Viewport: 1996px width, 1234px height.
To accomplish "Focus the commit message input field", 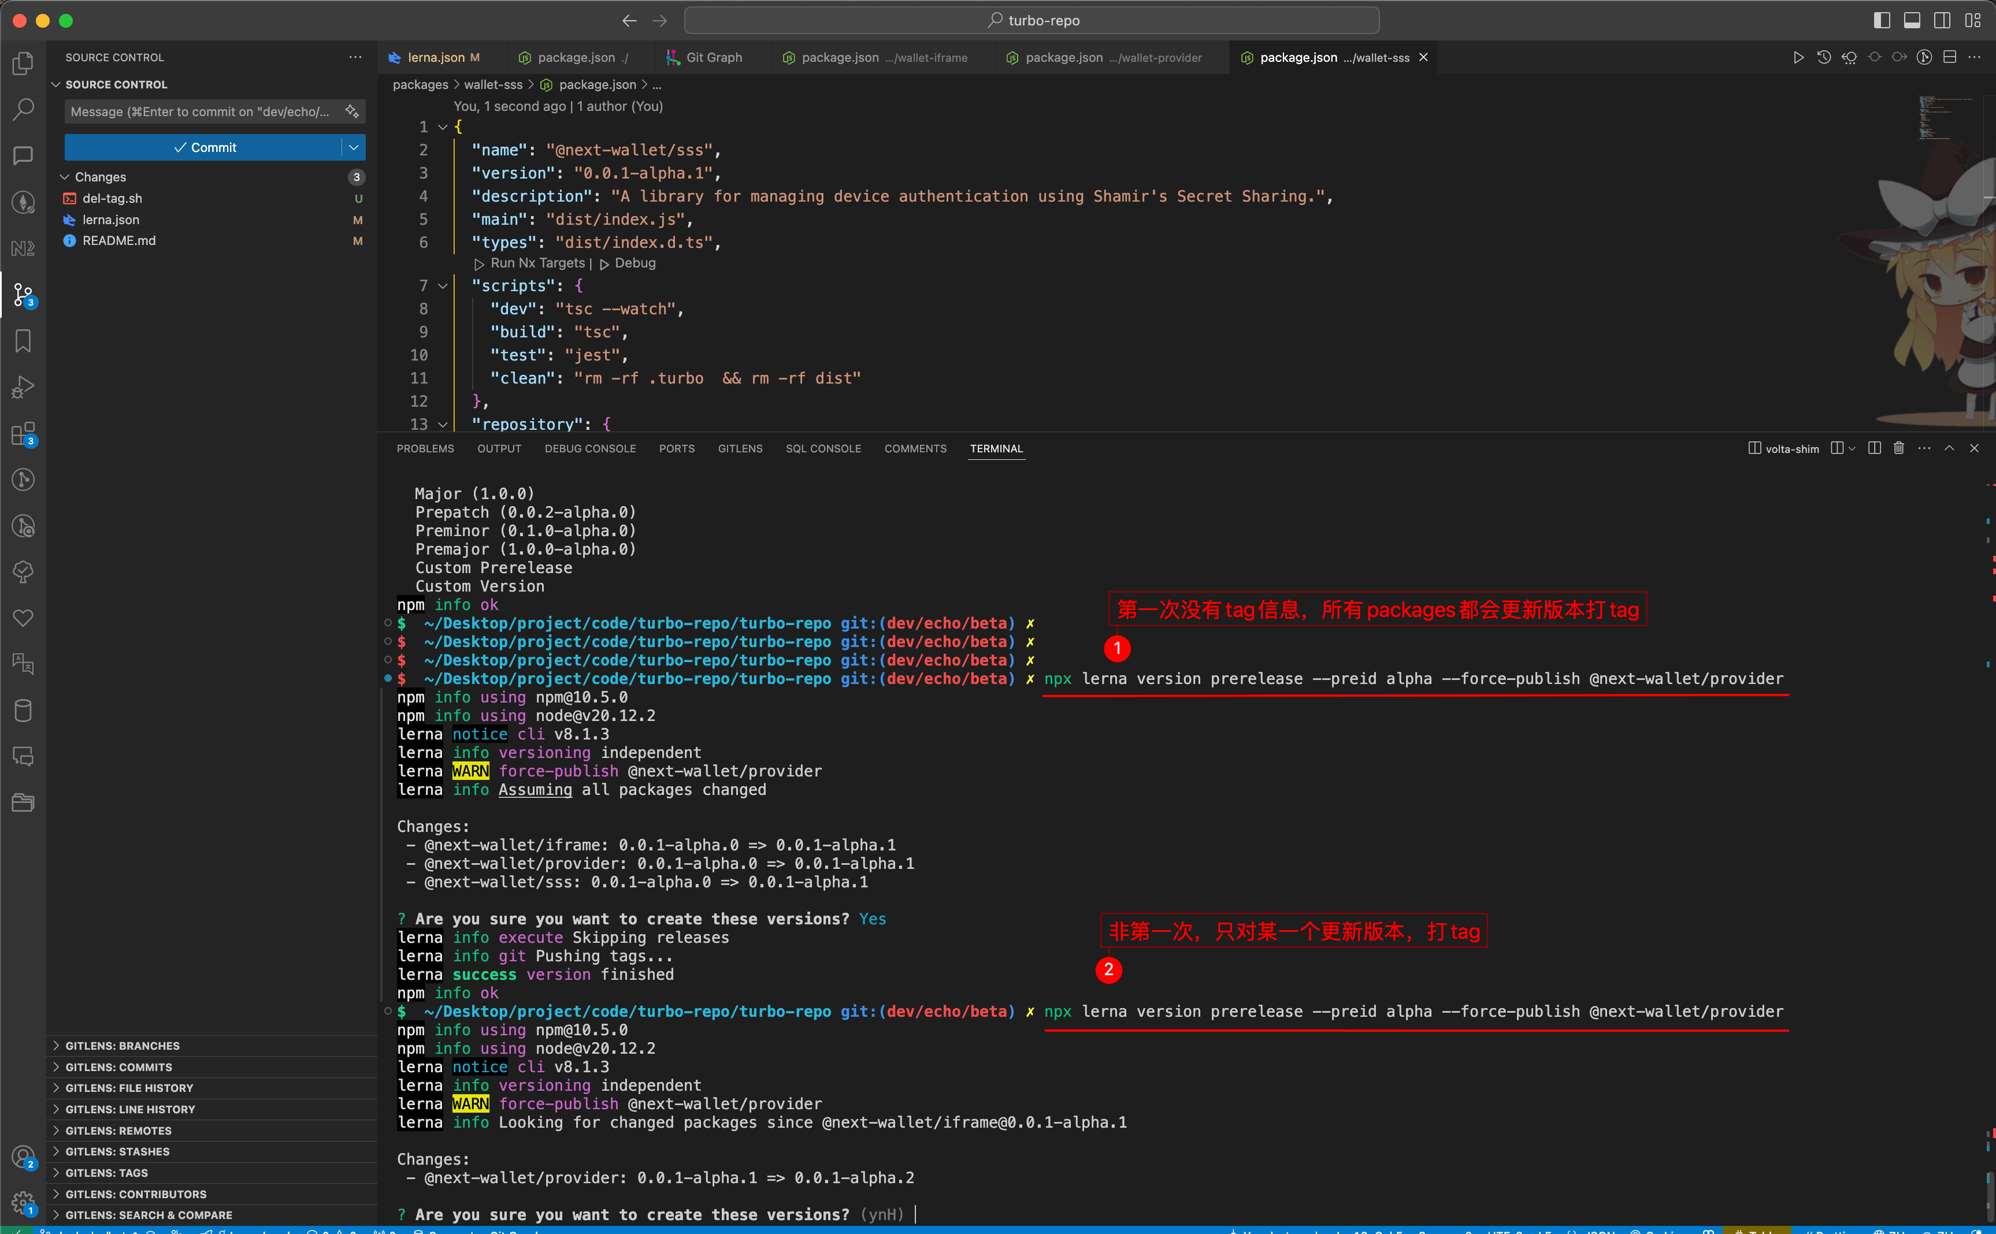I will pyautogui.click(x=202, y=111).
